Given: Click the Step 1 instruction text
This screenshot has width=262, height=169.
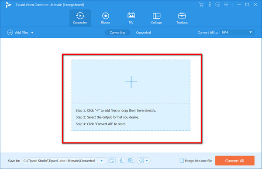Looking at the screenshot, I should pyautogui.click(x=116, y=110).
